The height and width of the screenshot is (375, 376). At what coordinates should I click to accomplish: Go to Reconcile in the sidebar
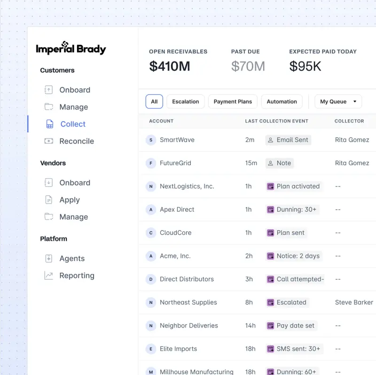pyautogui.click(x=77, y=141)
